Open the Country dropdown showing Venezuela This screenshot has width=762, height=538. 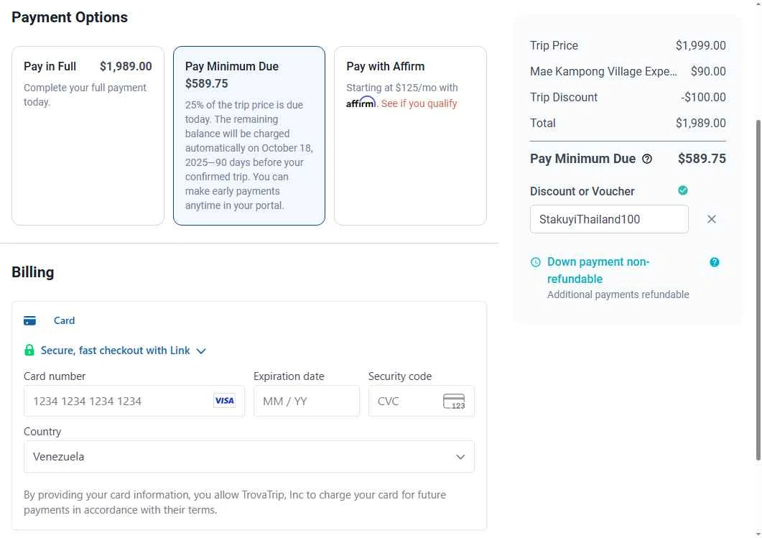pyautogui.click(x=248, y=456)
